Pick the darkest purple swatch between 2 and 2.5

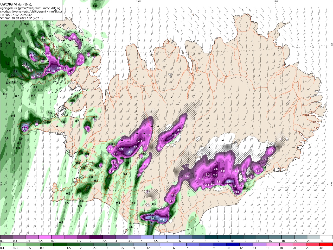coord(96,237)
